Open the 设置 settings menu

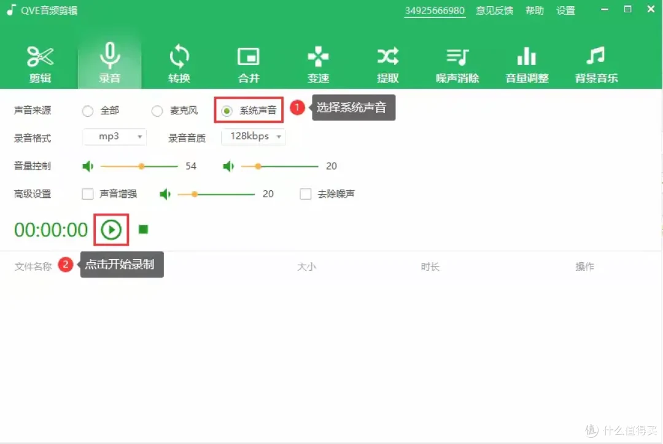[x=565, y=10]
